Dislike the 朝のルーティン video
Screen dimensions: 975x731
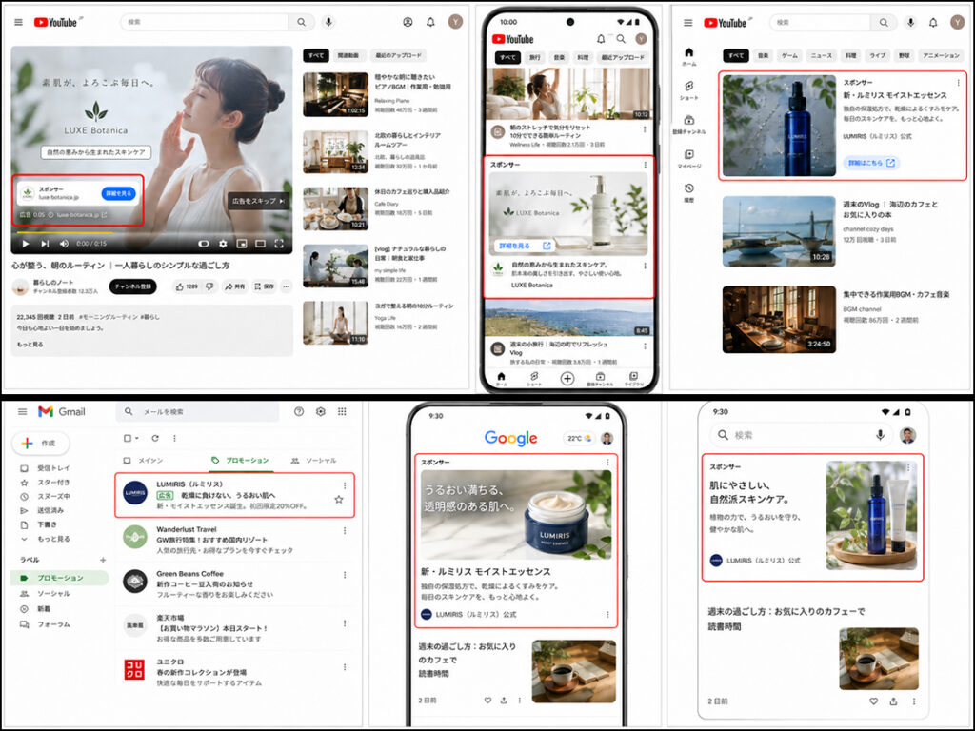point(209,286)
